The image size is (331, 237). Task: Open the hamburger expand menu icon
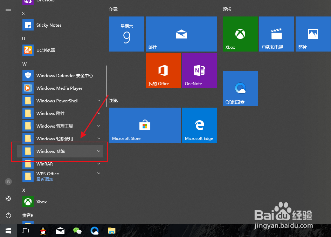pos(8,9)
